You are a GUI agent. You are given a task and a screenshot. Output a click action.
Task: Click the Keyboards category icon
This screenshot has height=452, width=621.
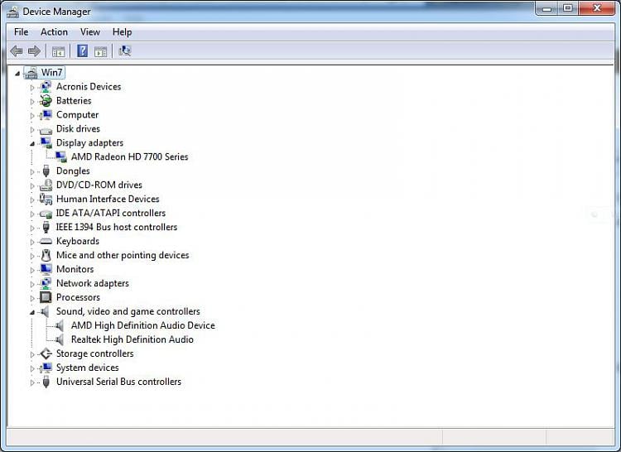click(x=46, y=241)
